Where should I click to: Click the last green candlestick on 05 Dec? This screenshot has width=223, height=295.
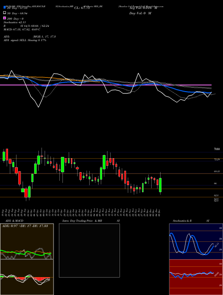point(160,185)
